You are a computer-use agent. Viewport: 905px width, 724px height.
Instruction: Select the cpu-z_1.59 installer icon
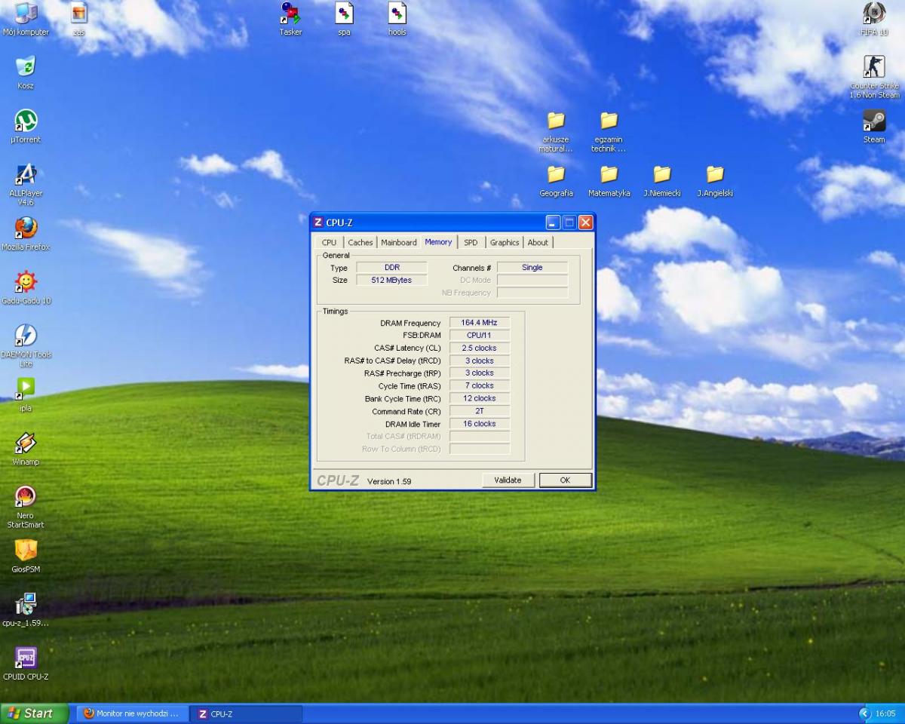click(x=26, y=609)
